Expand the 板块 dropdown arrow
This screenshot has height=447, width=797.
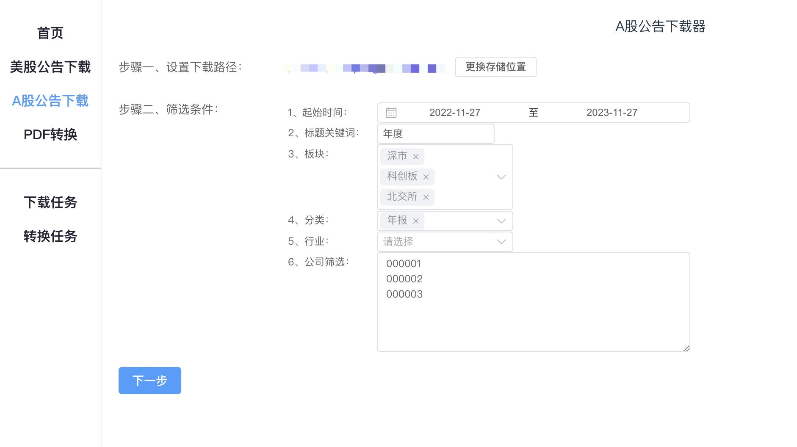point(501,177)
